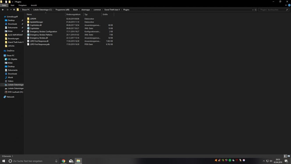The image size is (291, 164).
Task: Open the Spotify tray icon
Action: (230, 160)
